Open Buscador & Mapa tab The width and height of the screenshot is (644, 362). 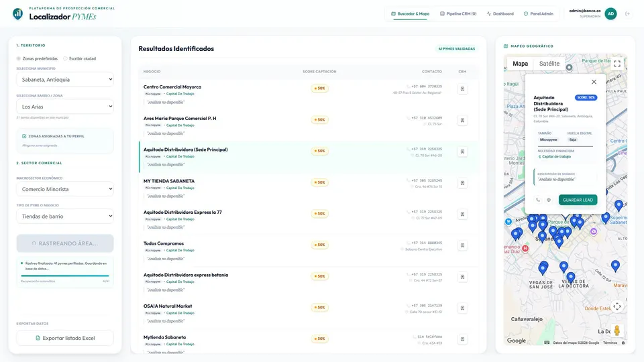410,13
